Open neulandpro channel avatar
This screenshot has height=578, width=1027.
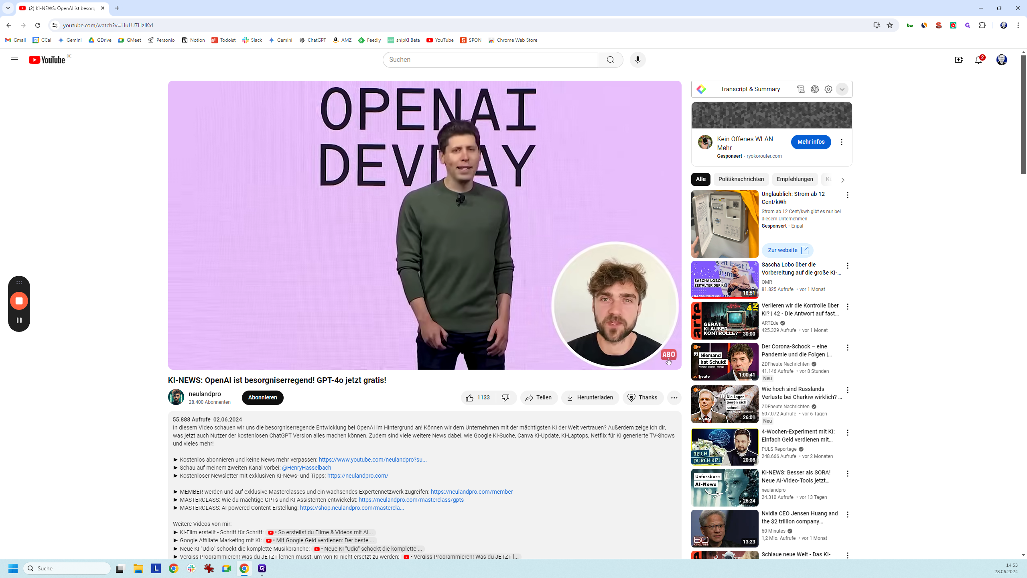[176, 397]
